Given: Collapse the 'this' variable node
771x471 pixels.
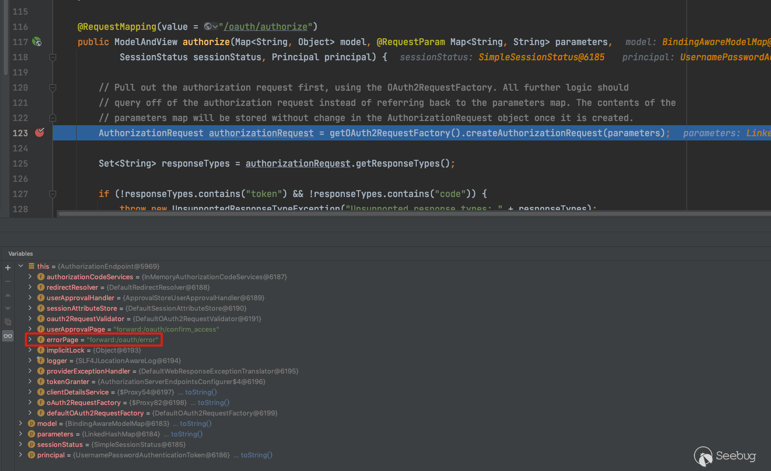Looking at the screenshot, I should tap(21, 266).
